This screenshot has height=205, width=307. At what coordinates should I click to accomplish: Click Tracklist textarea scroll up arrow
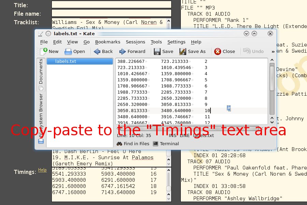[x=169, y=20]
